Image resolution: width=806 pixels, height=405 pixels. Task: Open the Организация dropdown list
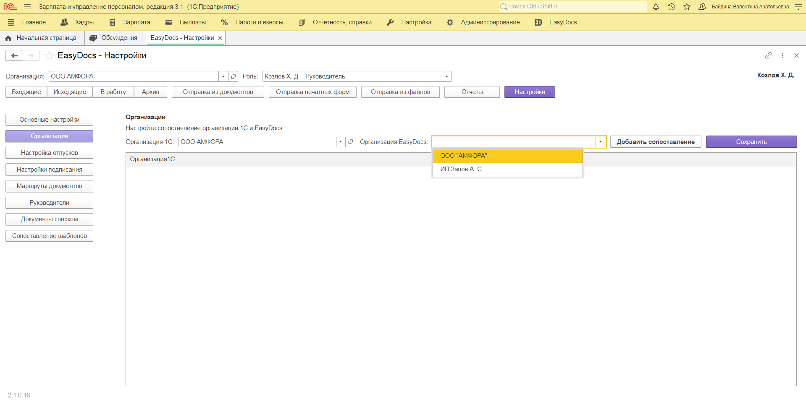click(223, 76)
